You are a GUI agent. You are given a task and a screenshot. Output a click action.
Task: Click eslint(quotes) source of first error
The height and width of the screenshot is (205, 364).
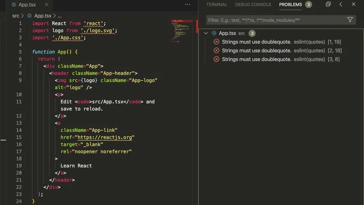pyautogui.click(x=309, y=42)
